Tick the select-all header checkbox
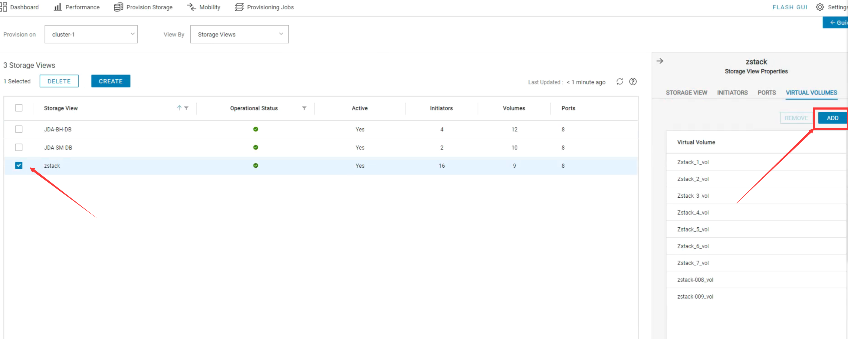The width and height of the screenshot is (848, 339). coord(19,108)
